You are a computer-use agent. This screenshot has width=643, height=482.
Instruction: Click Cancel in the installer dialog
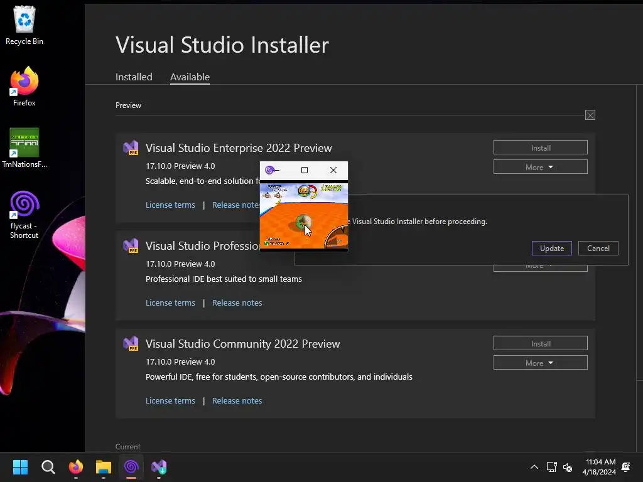click(x=598, y=249)
